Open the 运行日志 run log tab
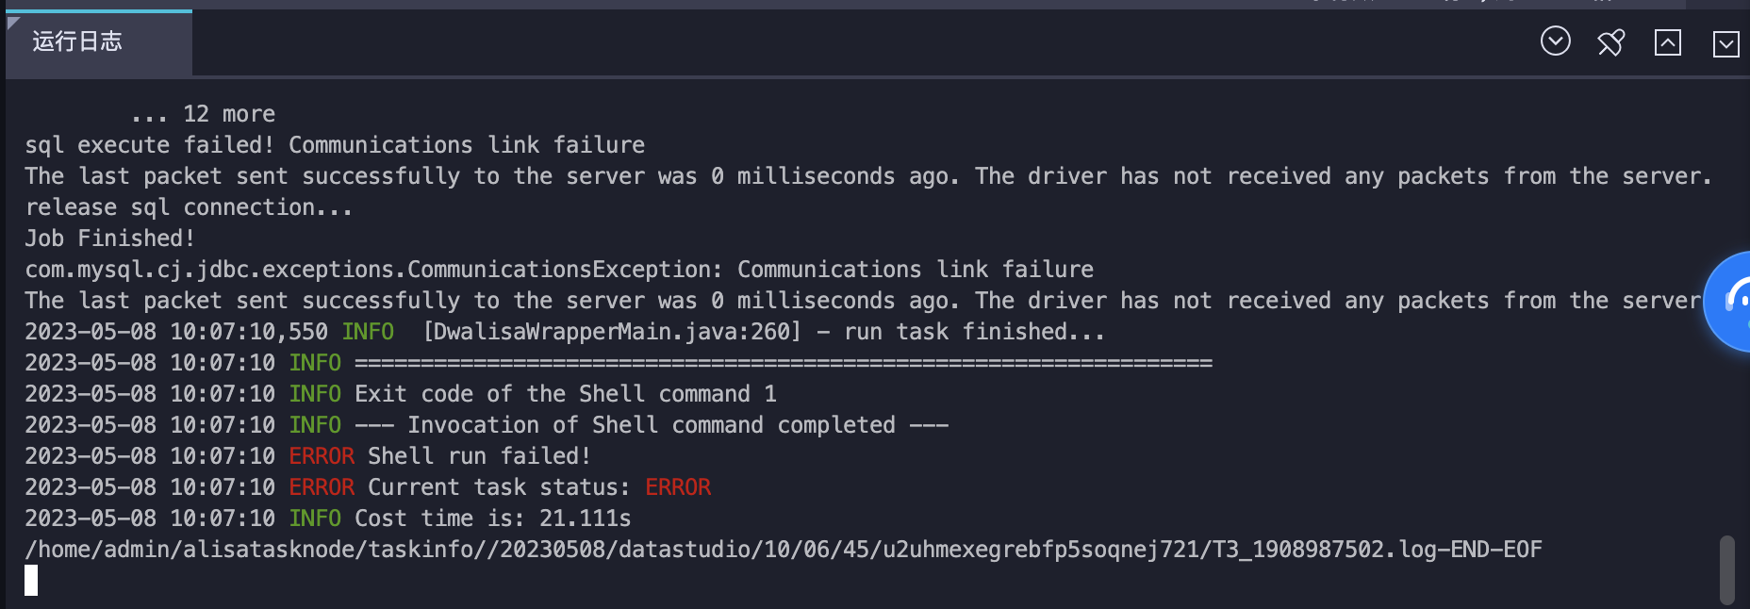Image resolution: width=1750 pixels, height=609 pixels. pos(98,42)
